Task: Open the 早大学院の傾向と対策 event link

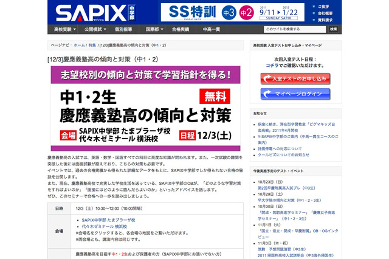Action: pos(289,200)
